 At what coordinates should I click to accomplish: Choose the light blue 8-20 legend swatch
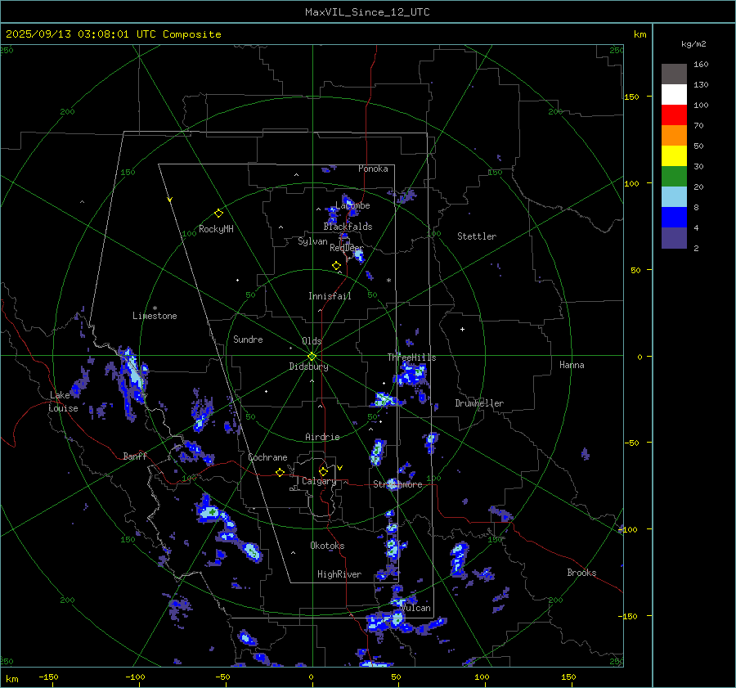click(674, 197)
